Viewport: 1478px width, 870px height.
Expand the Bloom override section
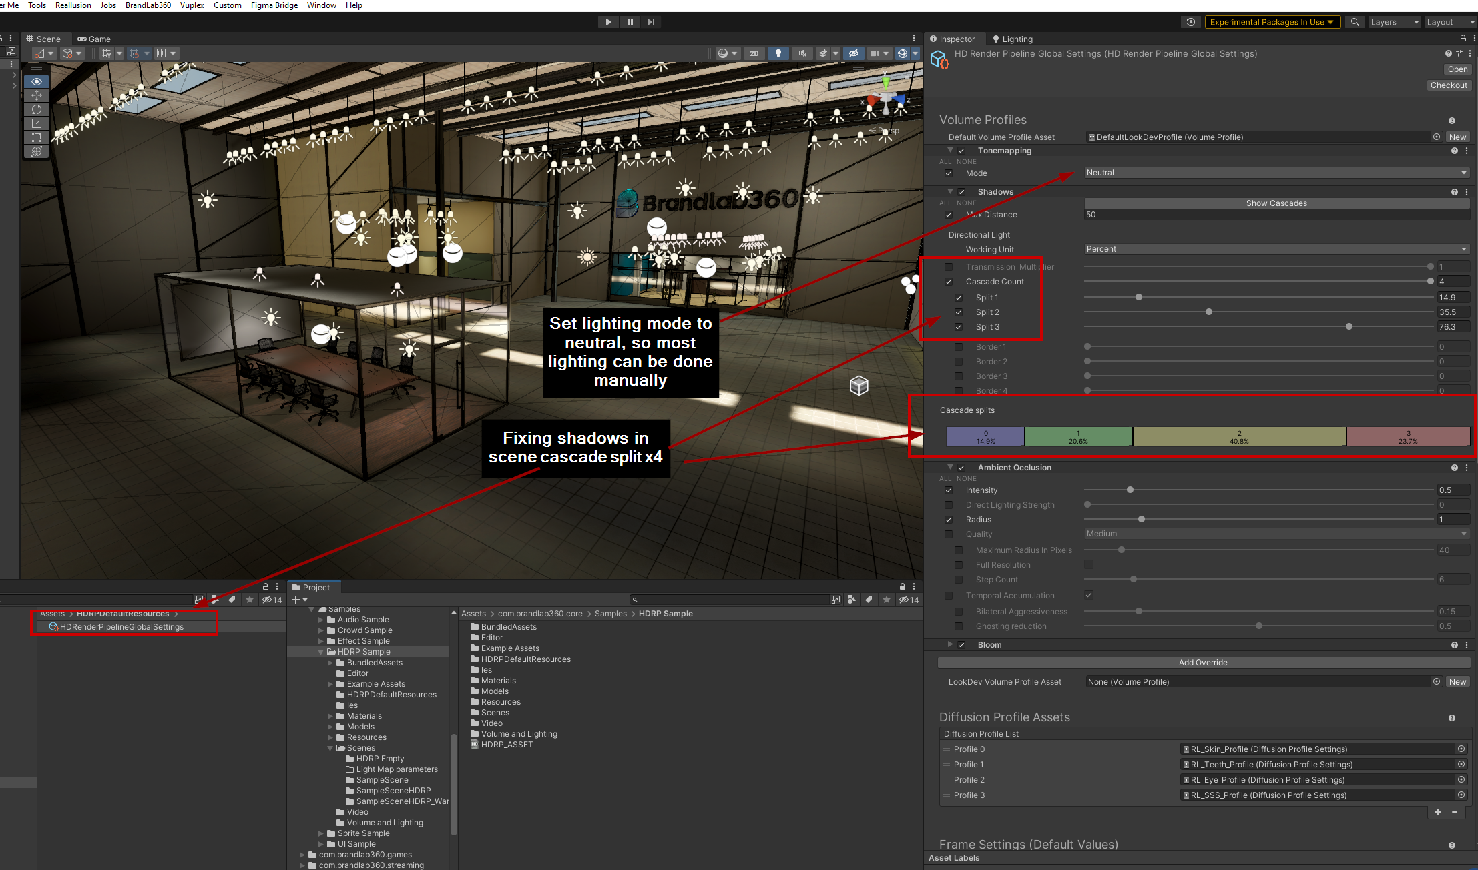pos(950,644)
